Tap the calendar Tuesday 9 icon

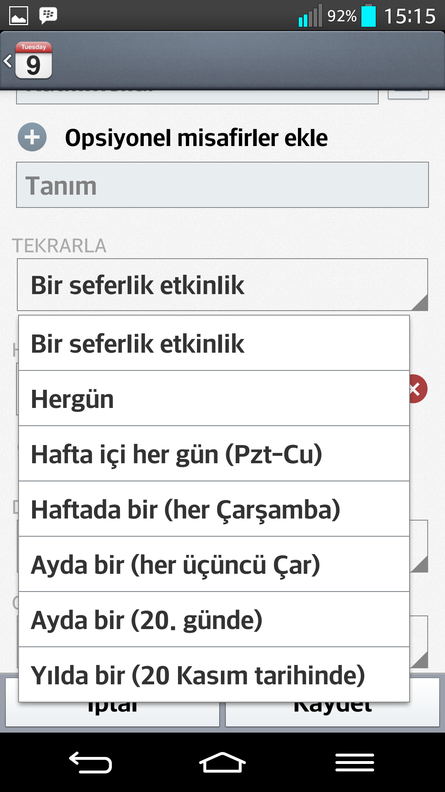tap(33, 60)
